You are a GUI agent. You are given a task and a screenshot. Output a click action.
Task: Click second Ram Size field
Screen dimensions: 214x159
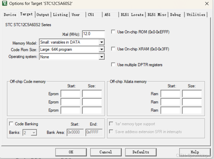[x=192, y=102]
